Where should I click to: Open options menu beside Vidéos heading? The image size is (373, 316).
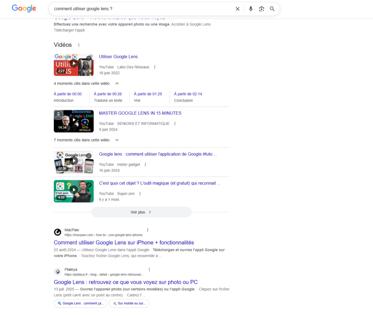tap(79, 45)
